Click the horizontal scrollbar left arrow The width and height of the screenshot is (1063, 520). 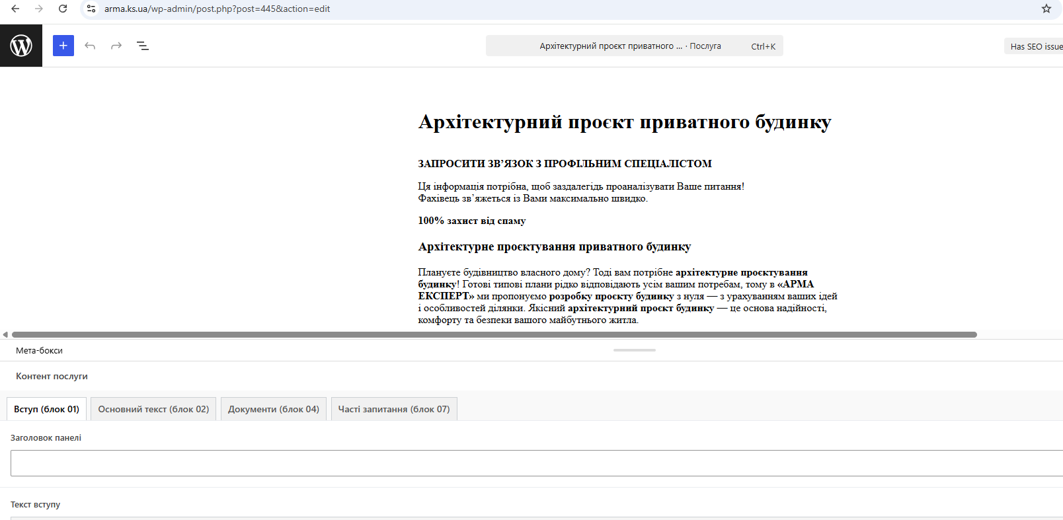pos(5,334)
